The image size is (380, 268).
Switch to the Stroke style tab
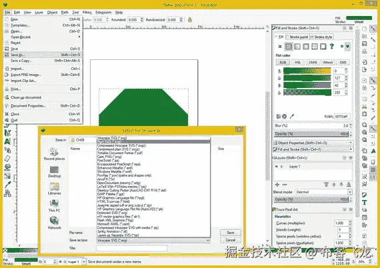[x=321, y=37]
